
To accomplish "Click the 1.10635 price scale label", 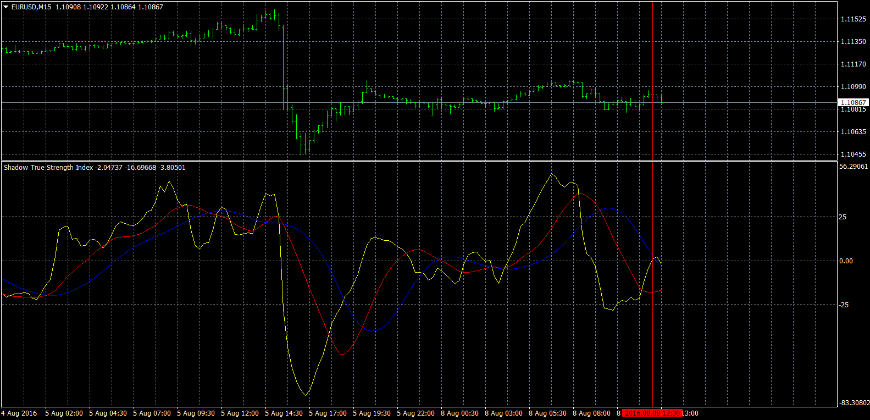I will point(854,132).
